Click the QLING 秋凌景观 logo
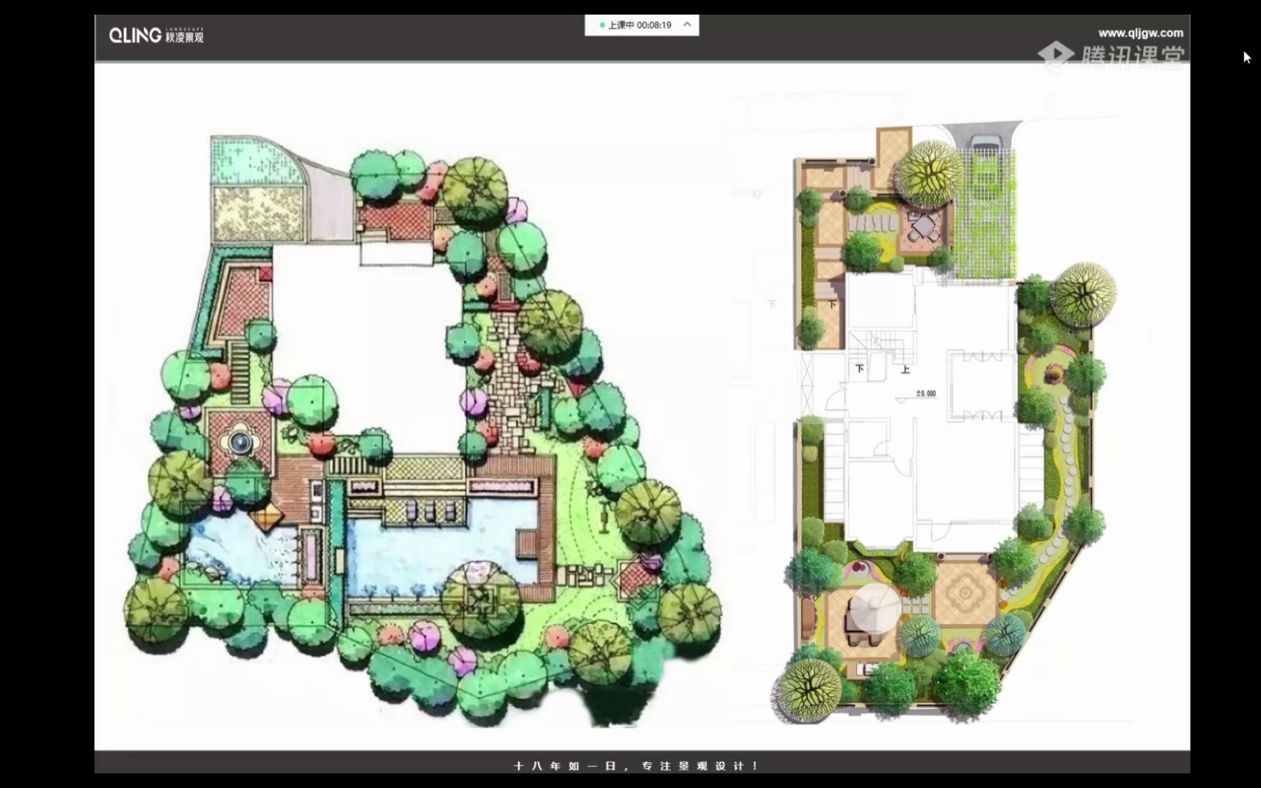1261x788 pixels. click(x=156, y=35)
